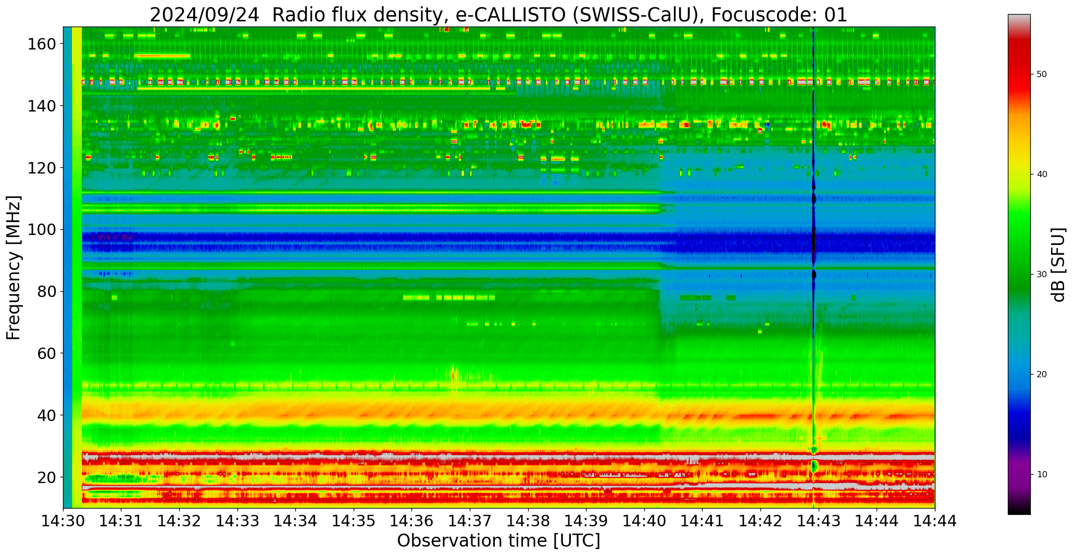Click the 'Observation time [UTC]' axis label

[498, 540]
